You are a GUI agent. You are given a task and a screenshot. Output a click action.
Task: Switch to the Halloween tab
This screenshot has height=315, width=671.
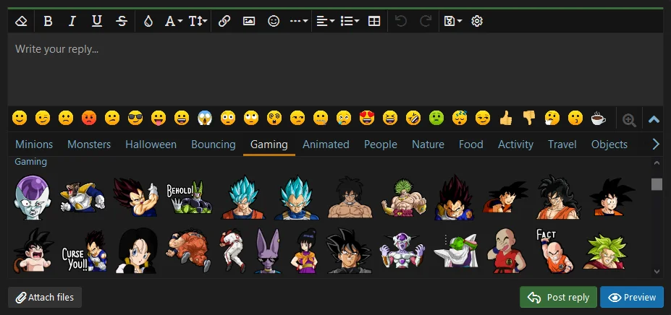click(151, 144)
